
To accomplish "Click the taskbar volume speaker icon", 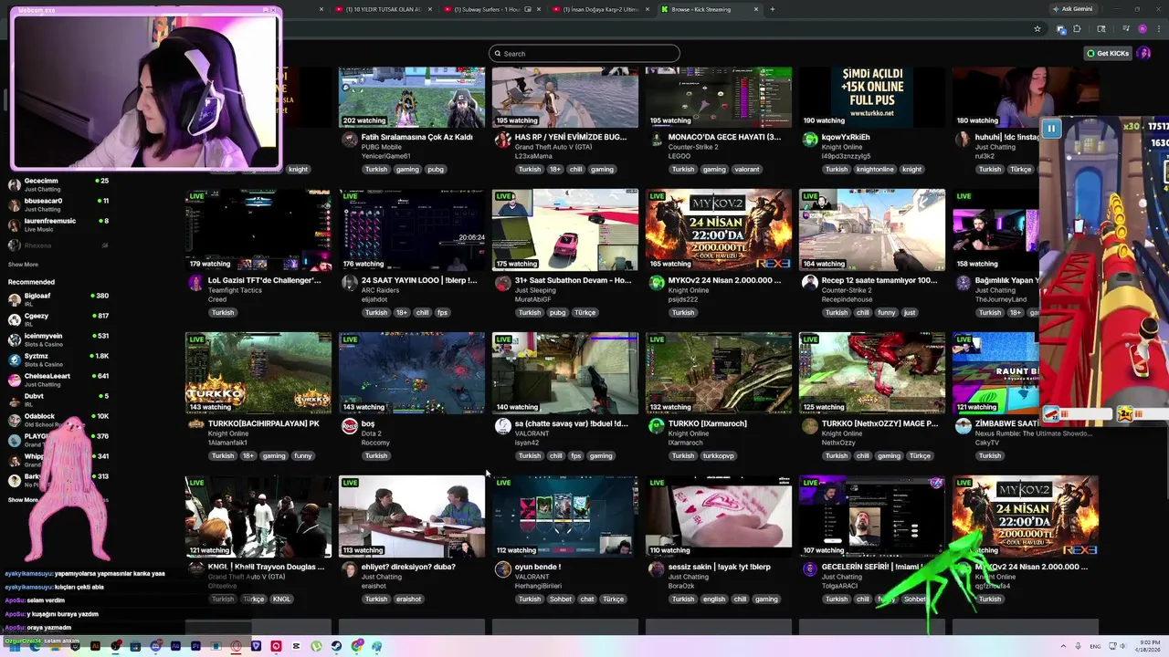I will coord(1123,646).
